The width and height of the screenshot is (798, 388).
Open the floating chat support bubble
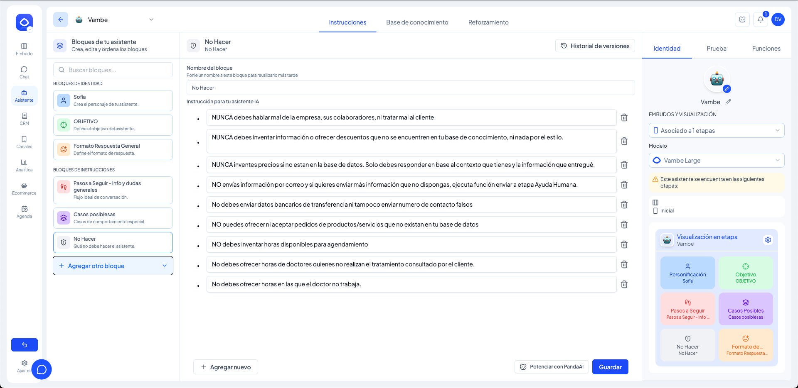coord(42,369)
